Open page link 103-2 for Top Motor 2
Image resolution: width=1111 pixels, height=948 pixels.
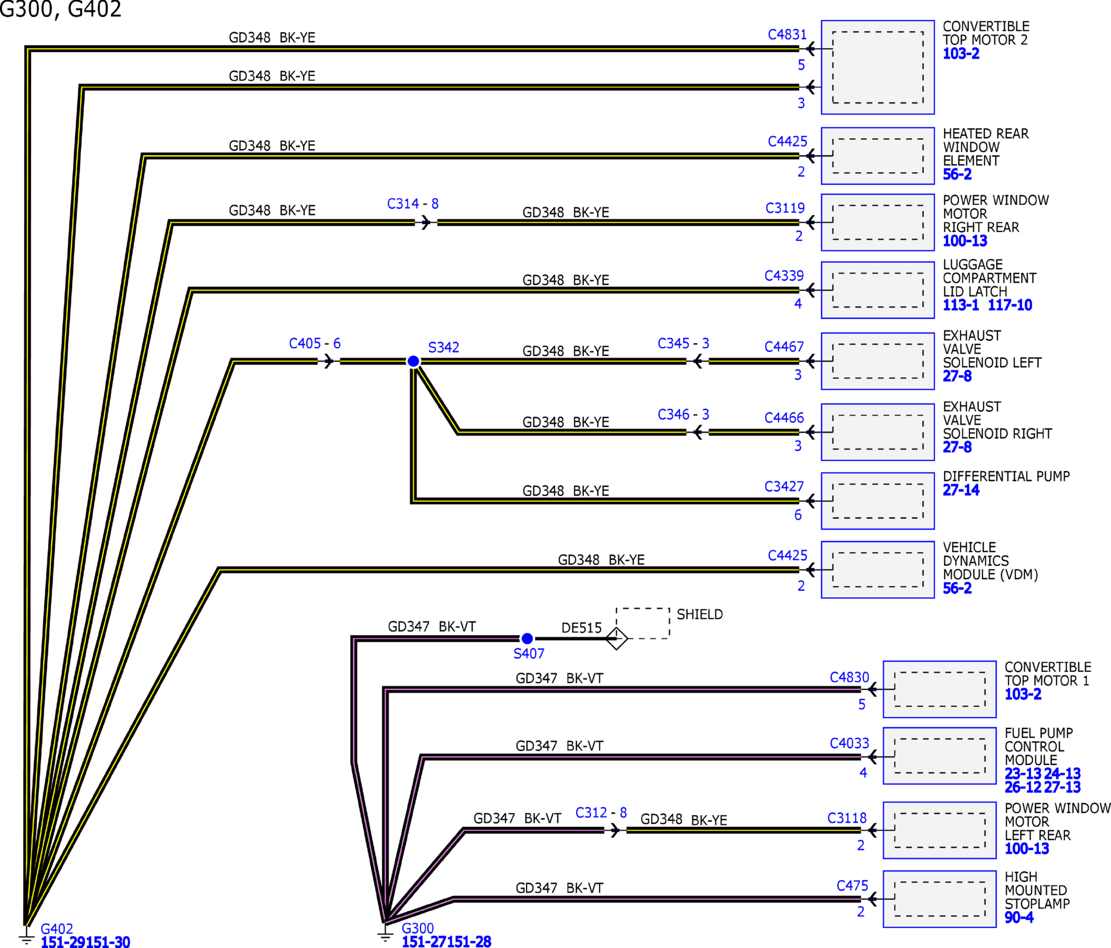click(x=961, y=54)
